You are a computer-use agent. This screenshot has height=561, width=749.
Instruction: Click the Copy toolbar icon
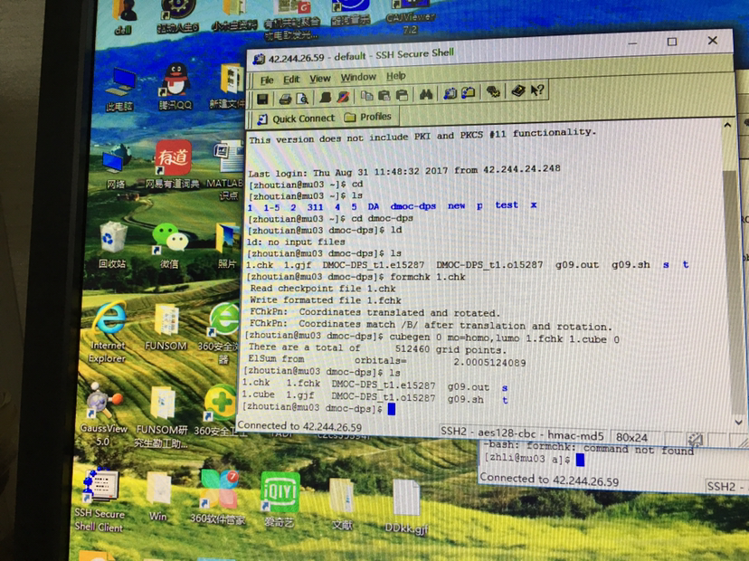pyautogui.click(x=367, y=96)
